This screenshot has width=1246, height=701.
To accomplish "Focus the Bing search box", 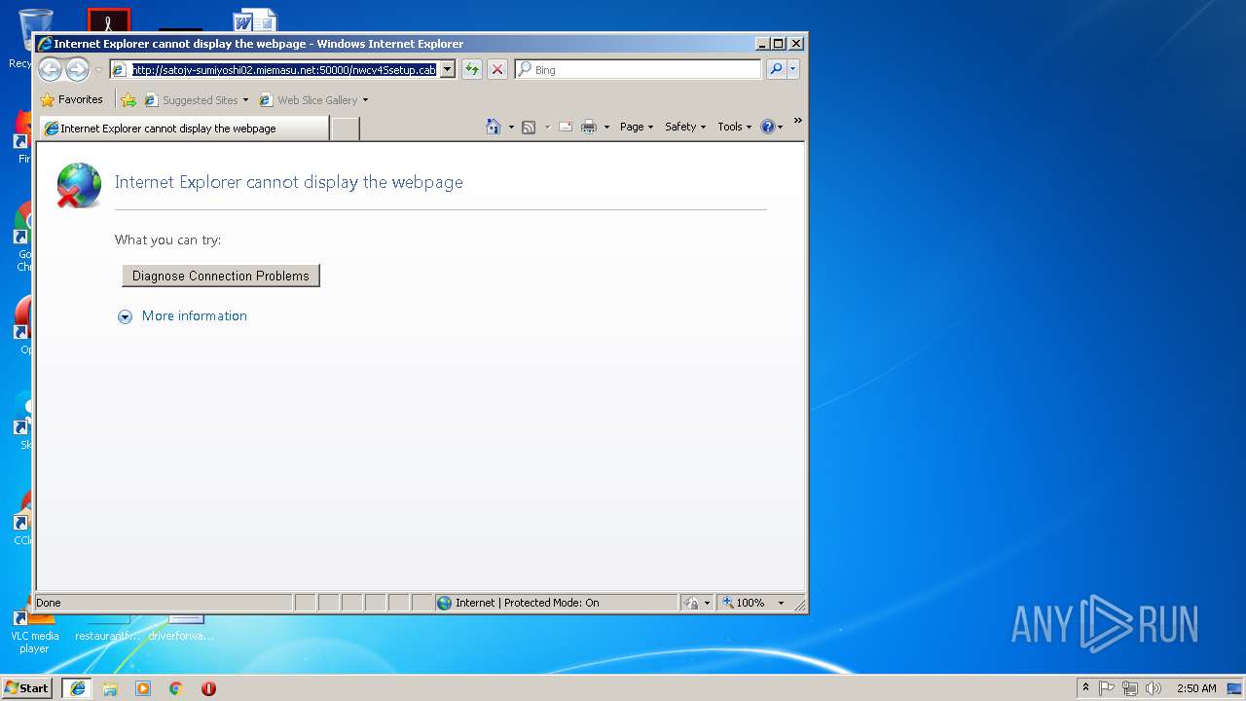I will pos(646,70).
